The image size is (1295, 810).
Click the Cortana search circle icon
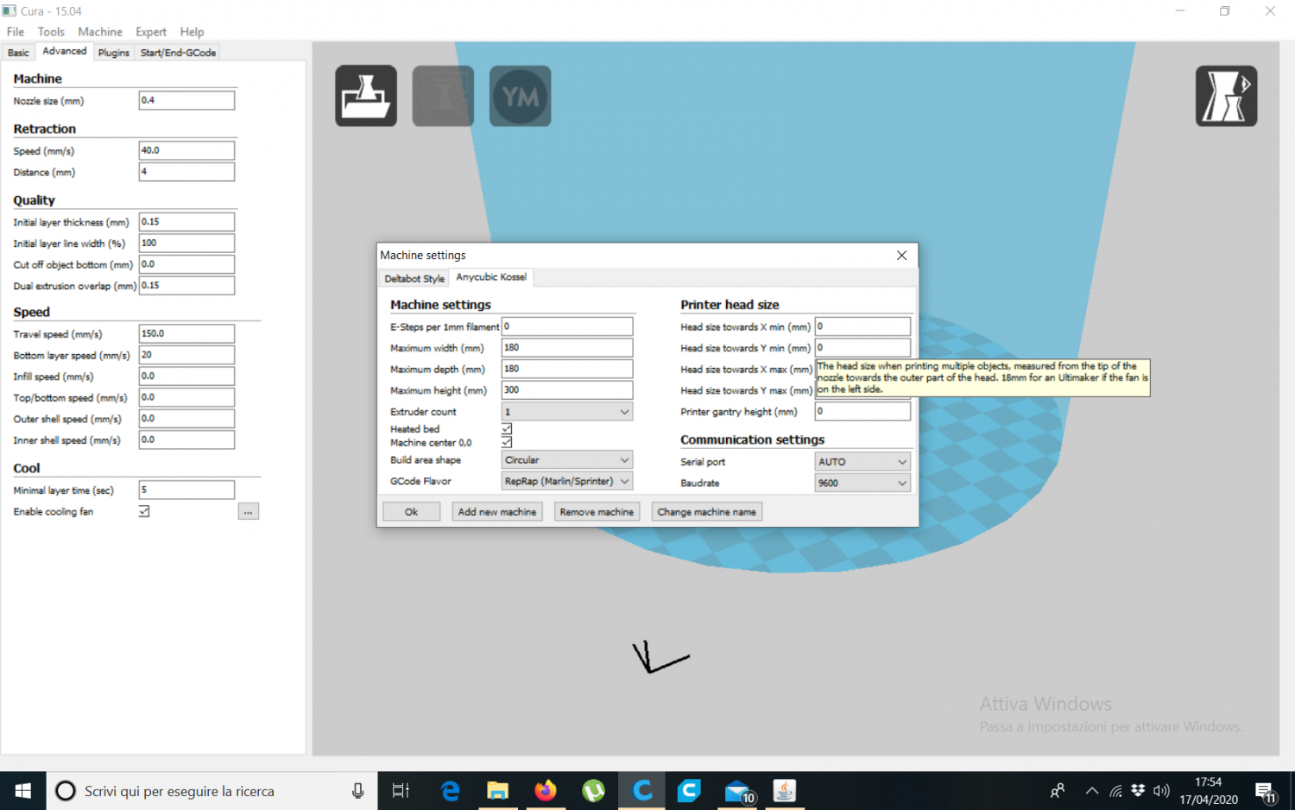(66, 791)
